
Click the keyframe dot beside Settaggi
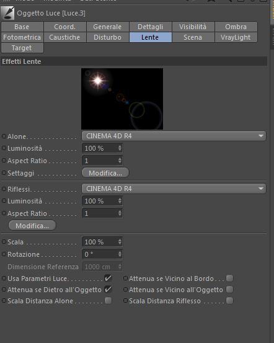(4, 172)
